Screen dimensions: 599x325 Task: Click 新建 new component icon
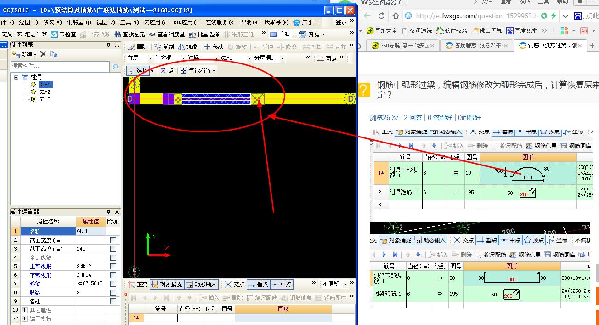pos(24,54)
